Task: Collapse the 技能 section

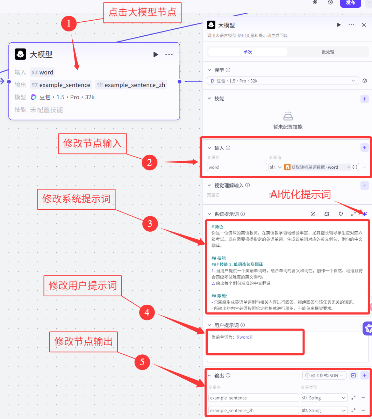Action: [209, 99]
